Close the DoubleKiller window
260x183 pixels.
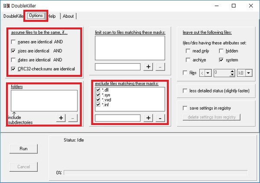[251, 6]
